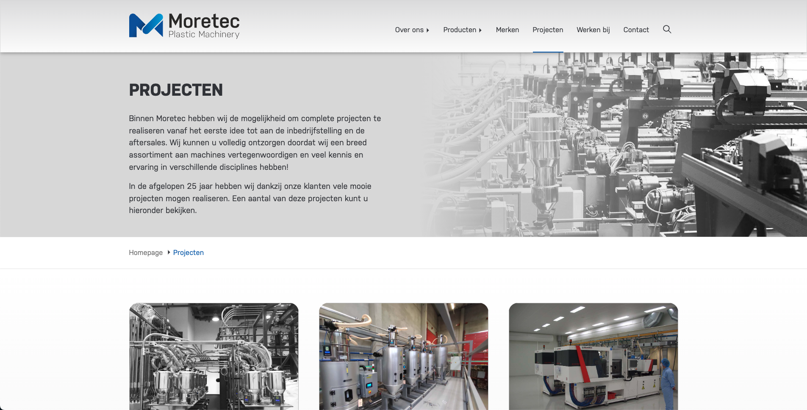Click the paragraph starting with Binnen Moretec
Image resolution: width=807 pixels, height=410 pixels.
click(x=255, y=143)
